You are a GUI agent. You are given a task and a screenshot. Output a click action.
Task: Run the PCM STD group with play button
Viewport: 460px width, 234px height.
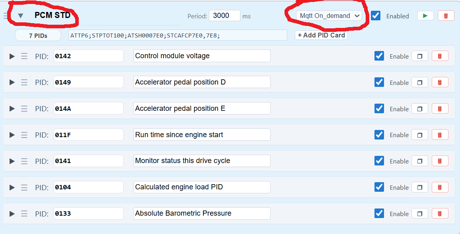click(x=425, y=16)
